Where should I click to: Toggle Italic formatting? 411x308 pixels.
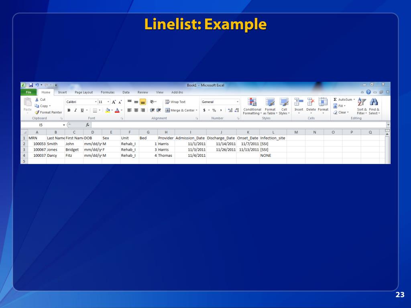(75, 110)
